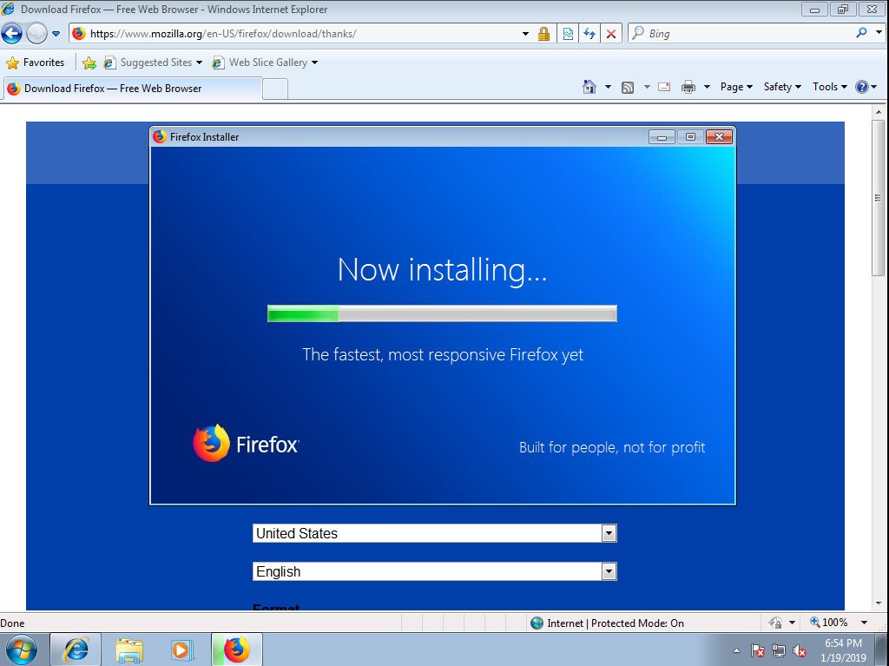Open Windows Explorer from taskbar
This screenshot has height=666, width=889.
[x=129, y=650]
